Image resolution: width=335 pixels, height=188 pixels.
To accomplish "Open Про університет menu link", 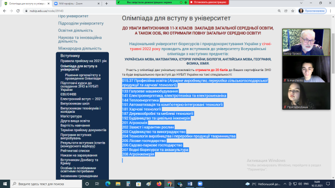I will point(73,16).
